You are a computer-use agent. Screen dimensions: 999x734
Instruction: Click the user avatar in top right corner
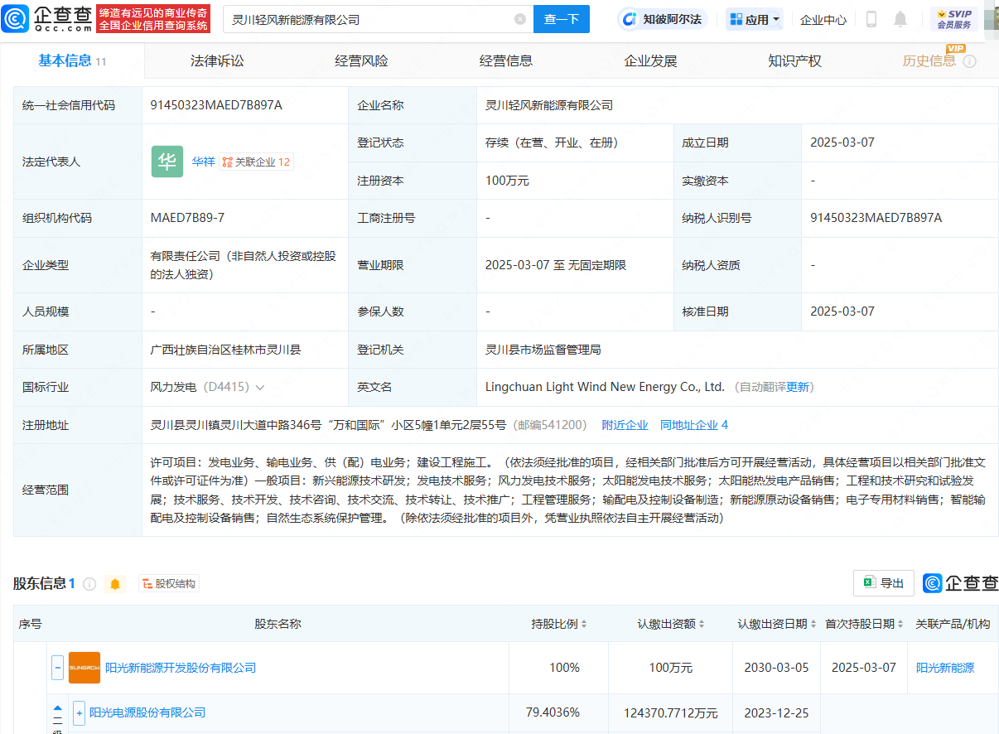pos(992,19)
